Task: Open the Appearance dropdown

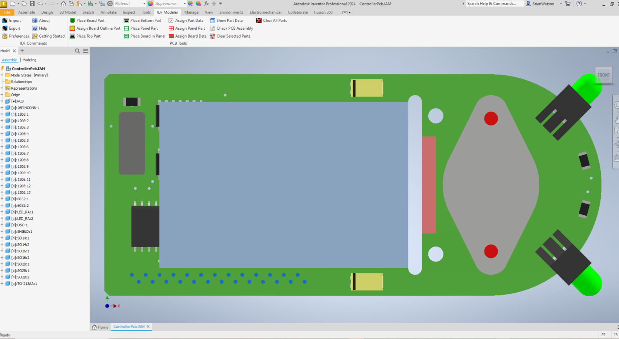Action: click(184, 4)
